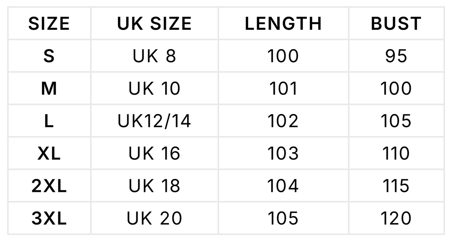Click the UK12/14 cell
This screenshot has width=459, height=243.
click(x=155, y=121)
